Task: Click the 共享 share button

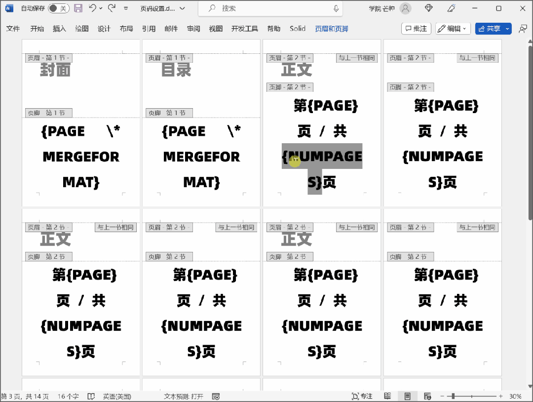Action: click(x=489, y=29)
